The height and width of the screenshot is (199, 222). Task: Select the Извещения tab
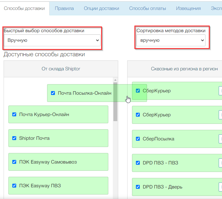188,8
